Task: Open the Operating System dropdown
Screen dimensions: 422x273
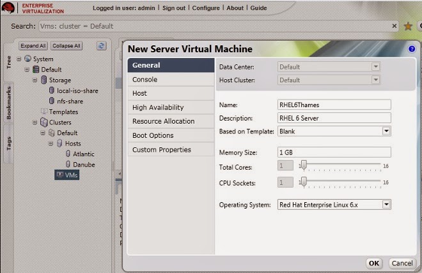Action: (386, 205)
